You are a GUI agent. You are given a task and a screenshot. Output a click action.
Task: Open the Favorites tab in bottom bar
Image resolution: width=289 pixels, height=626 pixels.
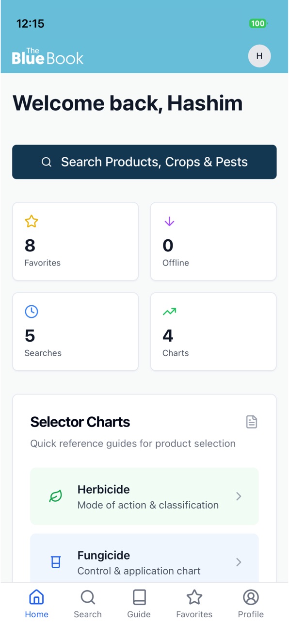click(194, 604)
